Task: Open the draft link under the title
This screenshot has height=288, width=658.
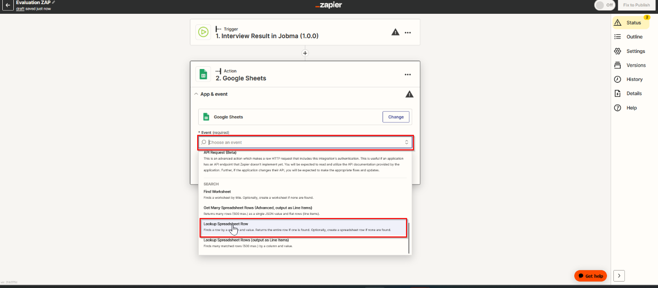Action: coord(20,9)
